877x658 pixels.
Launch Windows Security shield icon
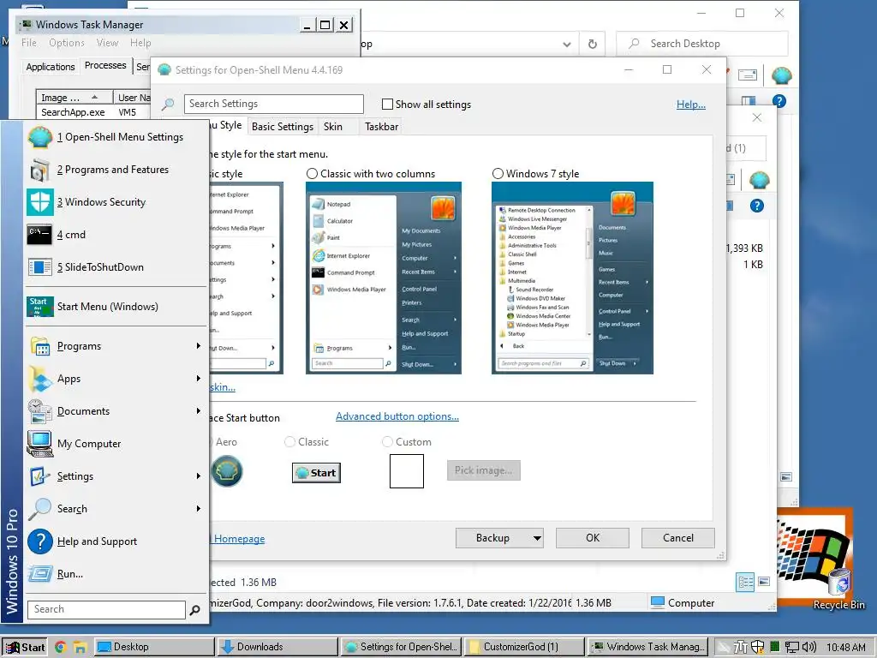(40, 202)
